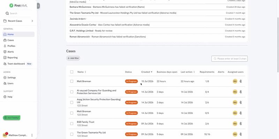Open the Jacinda Ardern alert row
279x139 pixels.
pyautogui.click(x=157, y=19)
